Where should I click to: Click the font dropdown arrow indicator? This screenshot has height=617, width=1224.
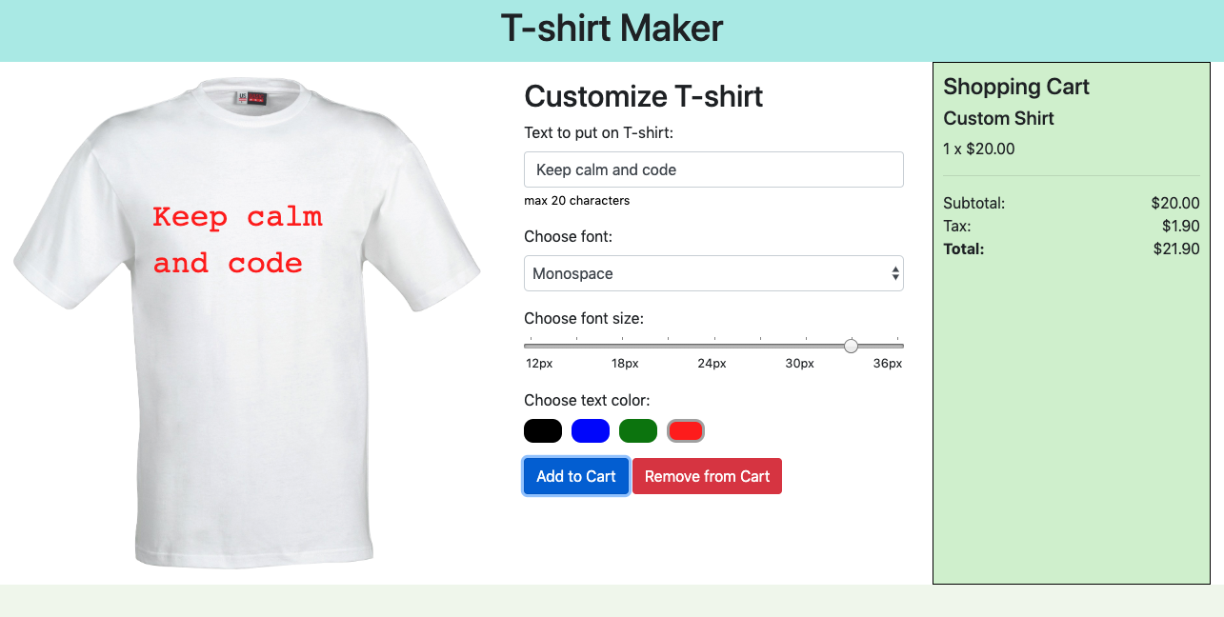[895, 273]
